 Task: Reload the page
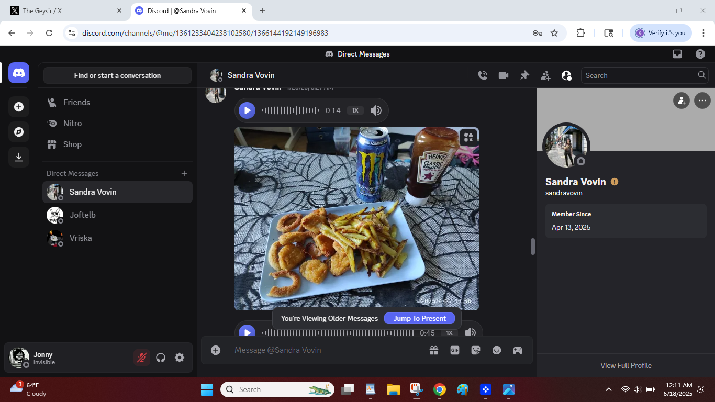49,33
